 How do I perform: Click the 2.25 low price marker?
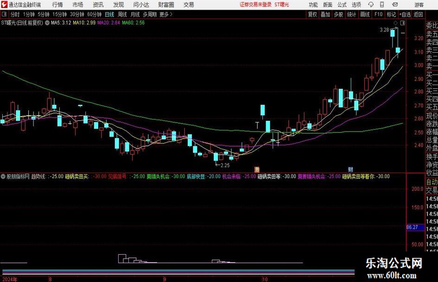225,165
